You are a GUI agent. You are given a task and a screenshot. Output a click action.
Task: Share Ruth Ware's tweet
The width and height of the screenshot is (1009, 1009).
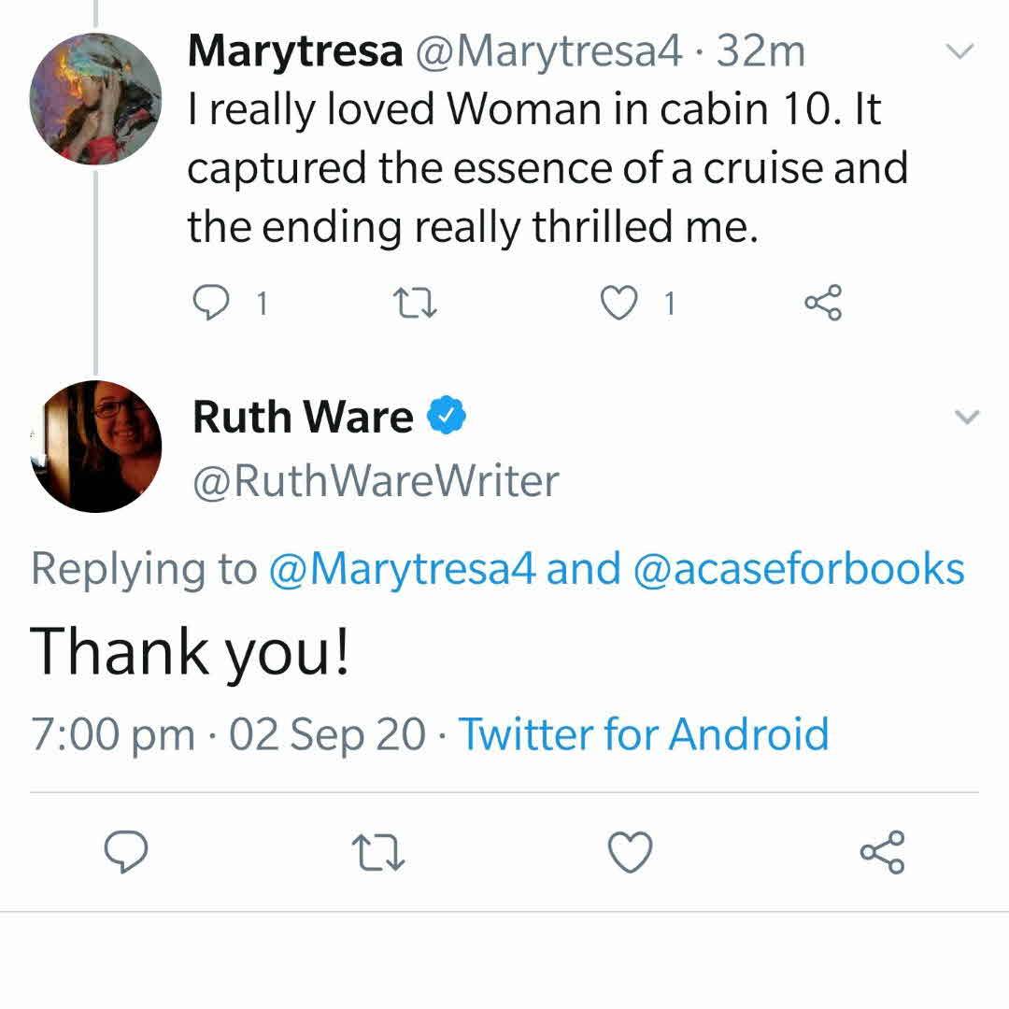[882, 852]
